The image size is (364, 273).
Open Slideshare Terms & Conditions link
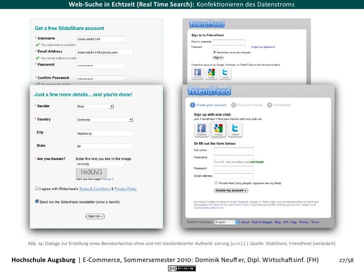pyautogui.click(x=94, y=189)
